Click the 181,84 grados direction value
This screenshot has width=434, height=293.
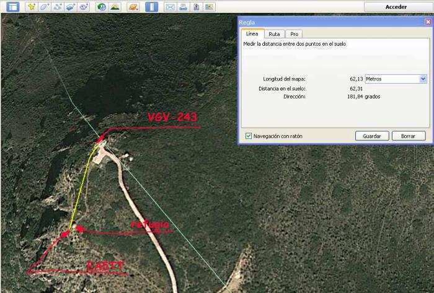pyautogui.click(x=363, y=97)
